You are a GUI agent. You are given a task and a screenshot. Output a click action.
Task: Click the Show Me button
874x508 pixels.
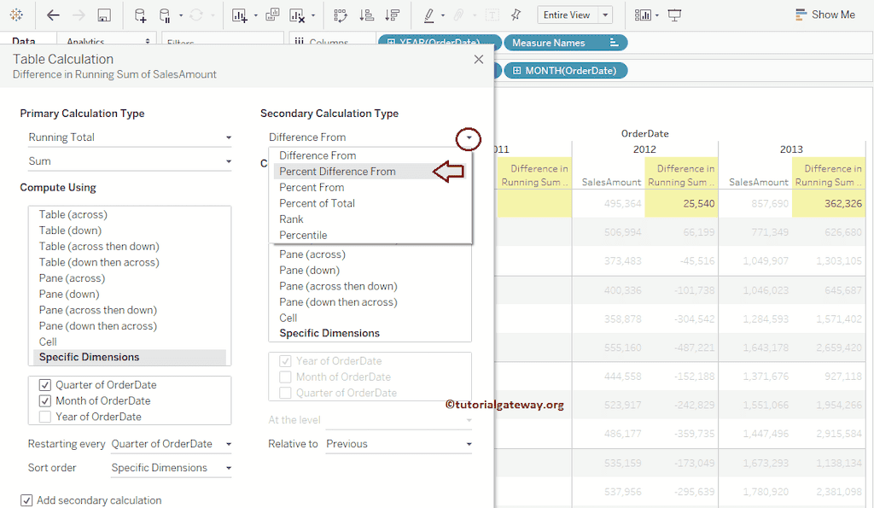pos(825,15)
